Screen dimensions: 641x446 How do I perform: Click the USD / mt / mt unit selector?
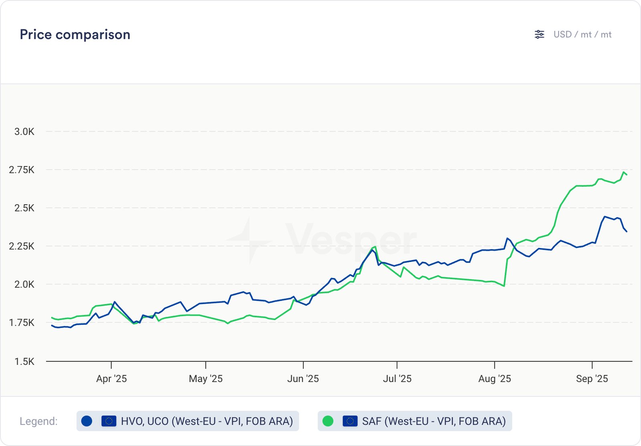pos(582,34)
